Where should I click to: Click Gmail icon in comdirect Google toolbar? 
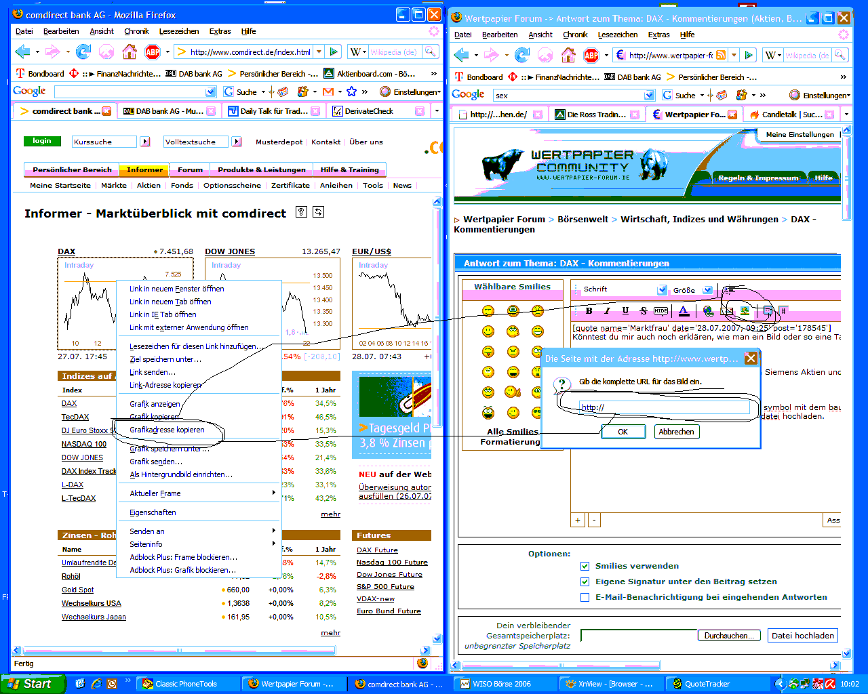pos(329,91)
